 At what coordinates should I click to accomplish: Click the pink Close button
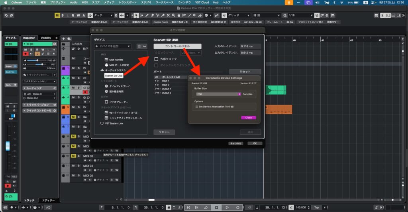[x=248, y=117]
